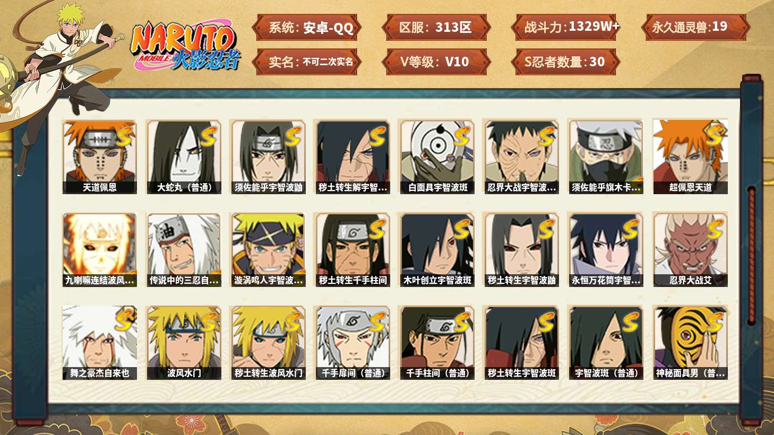774x435 pixels.
Task: Select the S忍者数量:30 badge
Action: (x=566, y=62)
